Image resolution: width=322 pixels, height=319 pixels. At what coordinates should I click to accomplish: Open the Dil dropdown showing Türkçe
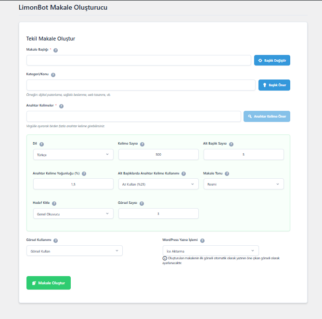(73, 155)
